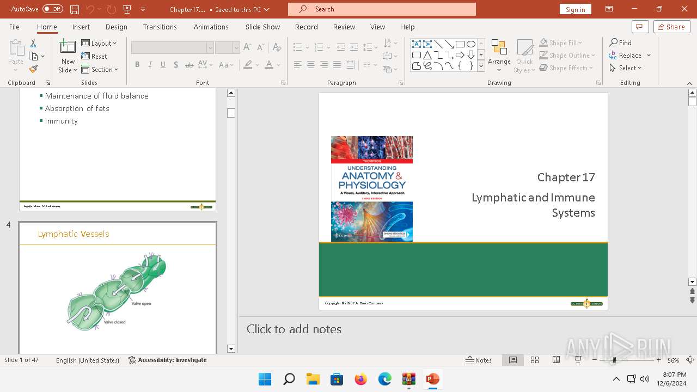Click the Replace button
Viewport: 697px width, 392px height.
pyautogui.click(x=625, y=56)
